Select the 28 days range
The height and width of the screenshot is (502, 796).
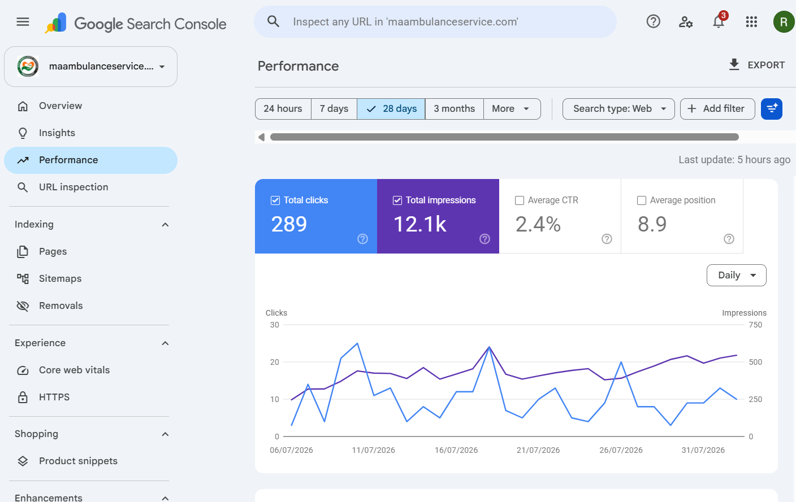point(391,109)
